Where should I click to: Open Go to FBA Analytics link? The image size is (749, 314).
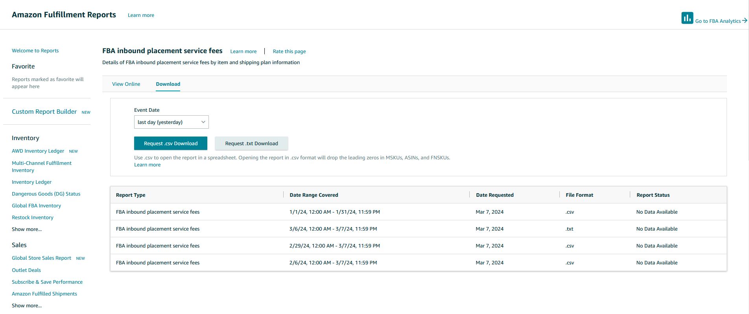(x=718, y=21)
